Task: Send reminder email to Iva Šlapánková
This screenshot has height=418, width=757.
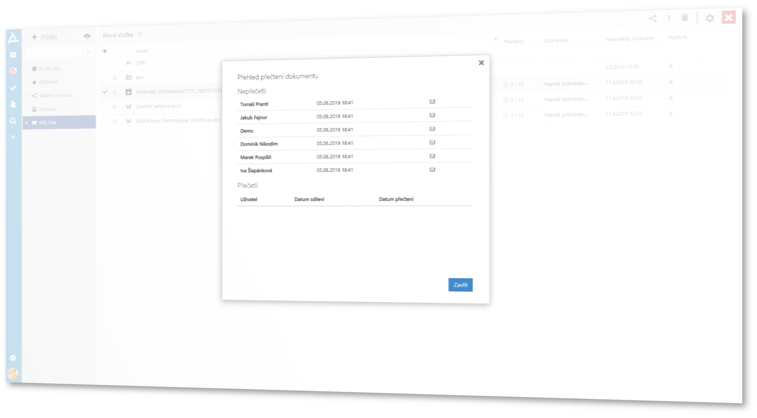Action: (432, 170)
